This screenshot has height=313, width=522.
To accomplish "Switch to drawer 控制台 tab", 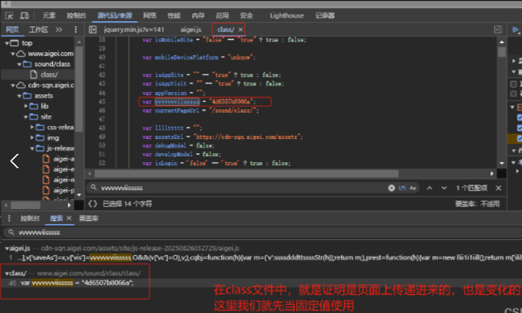I will pyautogui.click(x=30, y=218).
